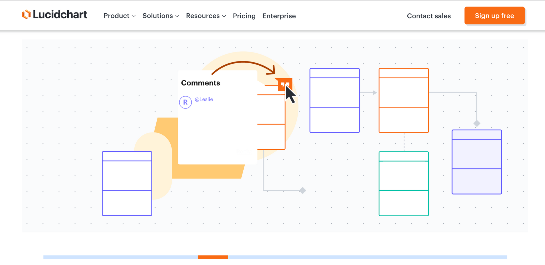Go to the Pricing page
This screenshot has height=265, width=545.
(x=244, y=16)
